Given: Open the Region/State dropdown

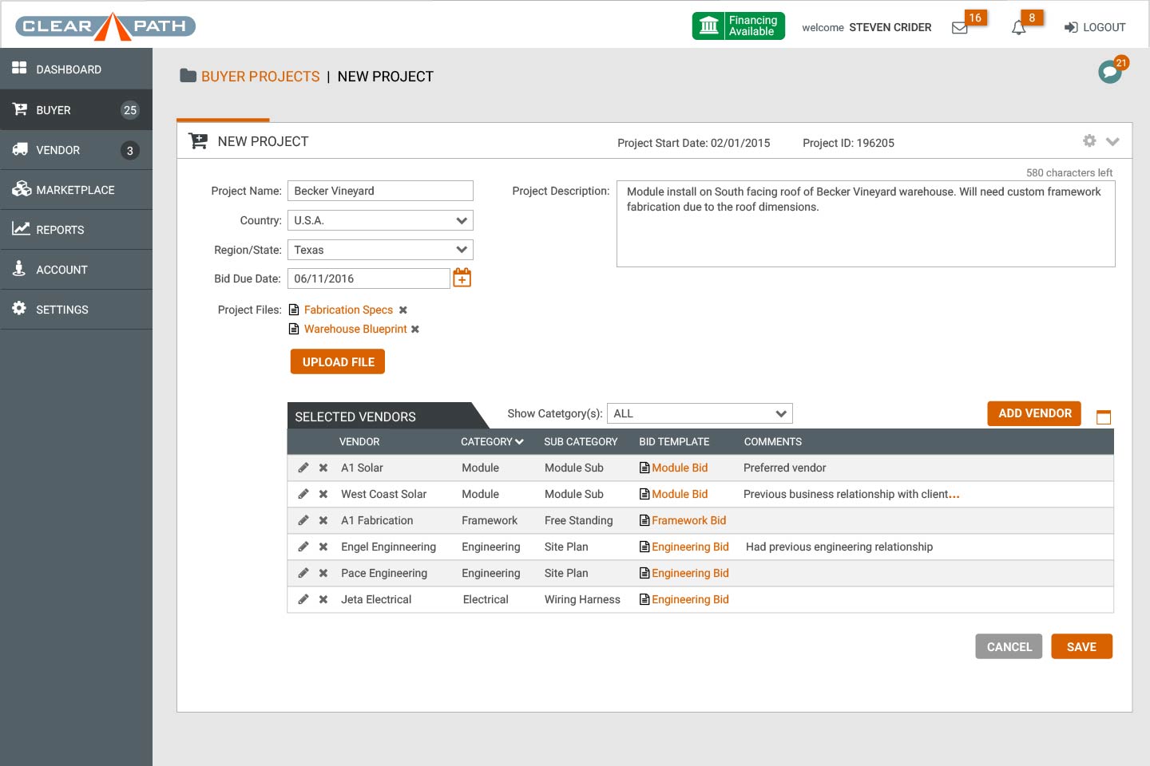Looking at the screenshot, I should (380, 250).
